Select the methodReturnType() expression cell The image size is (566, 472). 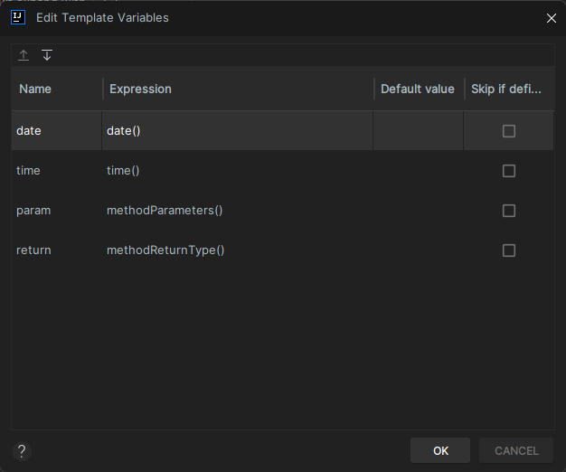(x=238, y=250)
